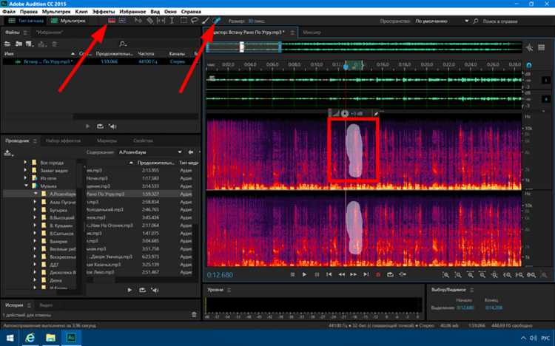Open the workspace dropdown "По умолчанию"

[442, 21]
